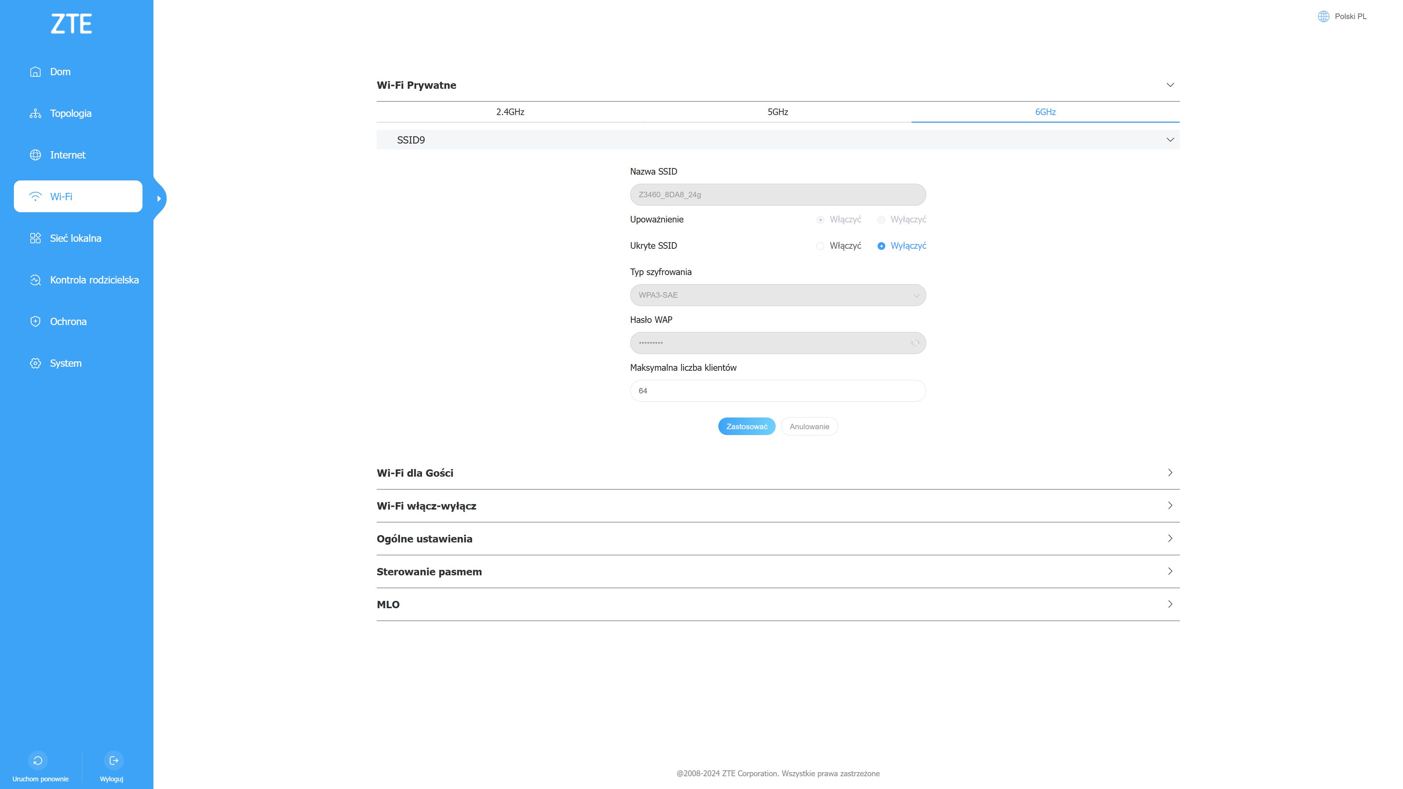The image size is (1403, 789).
Task: Open the Typ szyfrowania dropdown
Action: point(777,295)
